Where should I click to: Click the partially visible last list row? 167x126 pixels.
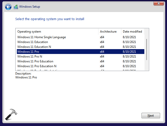pos(38,70)
